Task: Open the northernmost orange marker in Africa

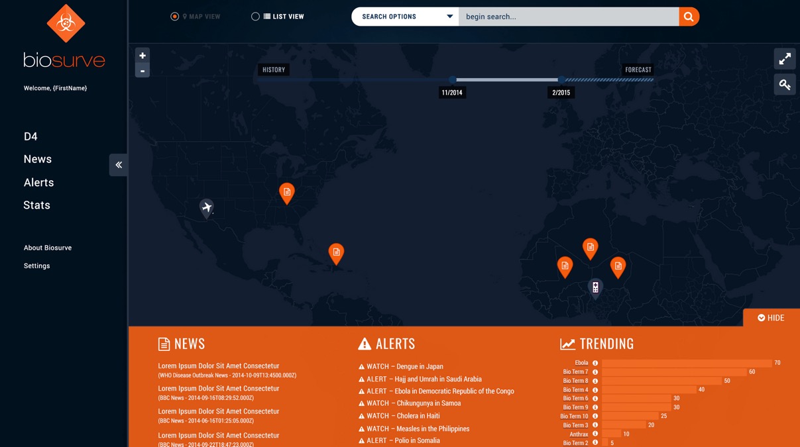Action: [591, 248]
